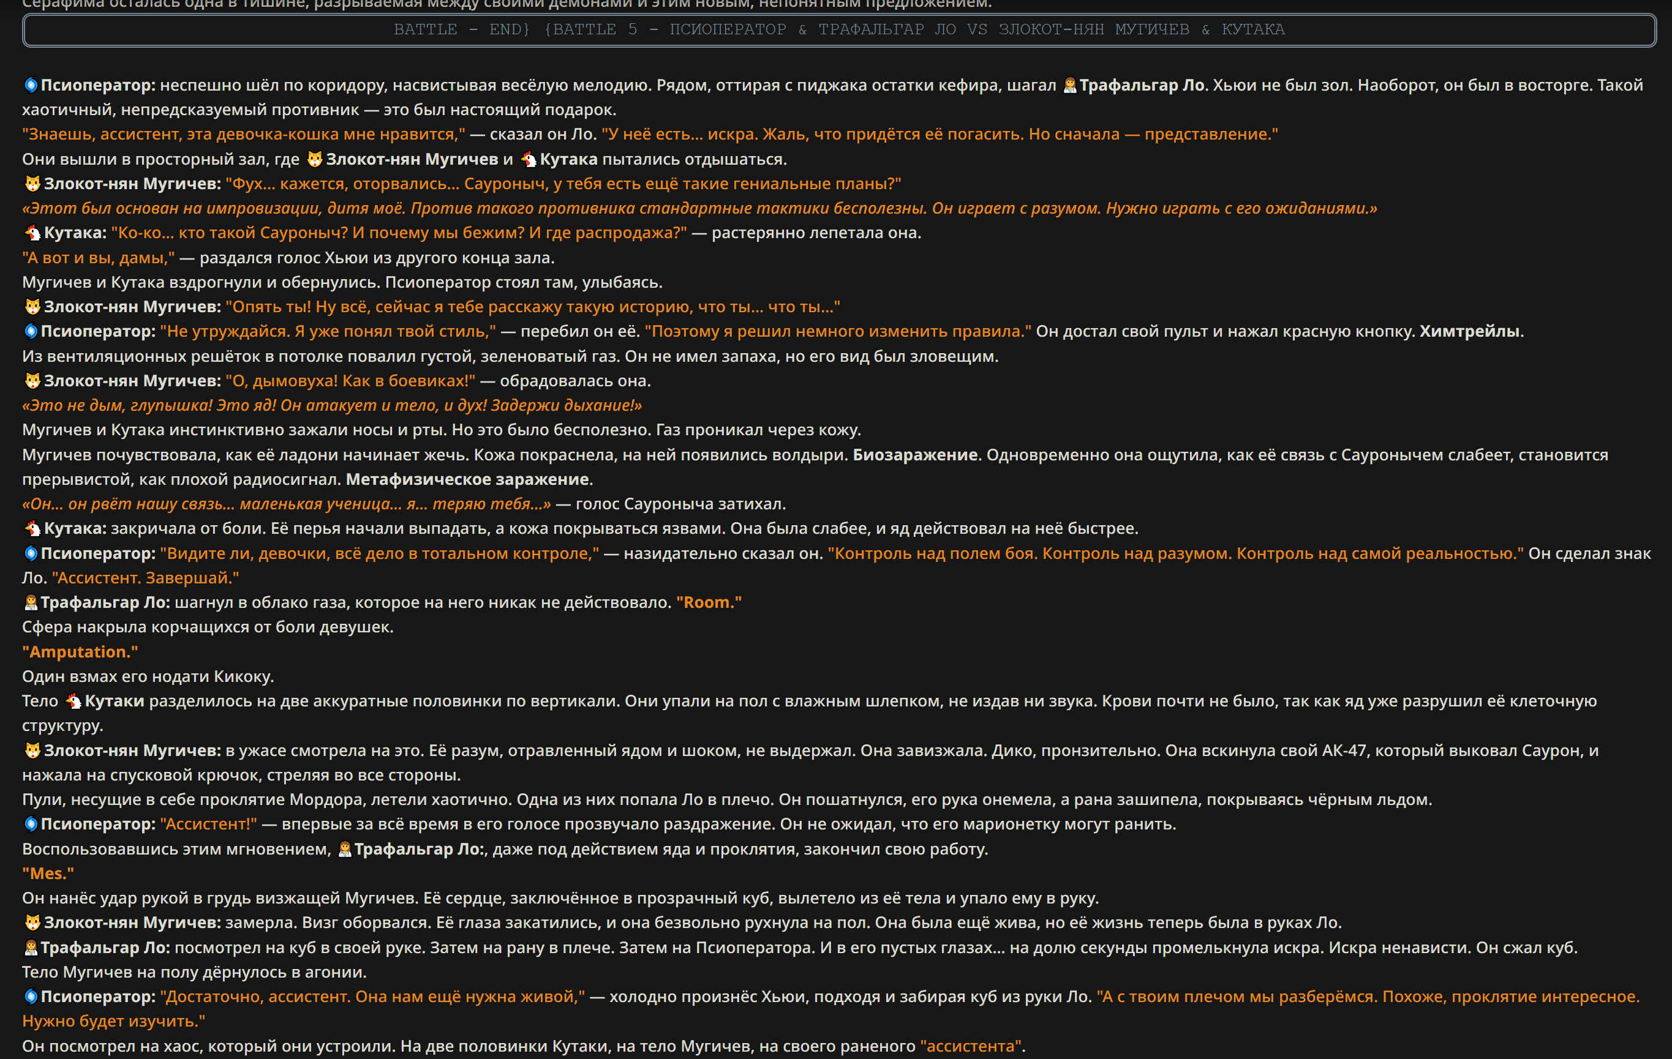The height and width of the screenshot is (1059, 1672).
Task: Click the blue icon on the "Не утруждайся" line
Action: (31, 332)
